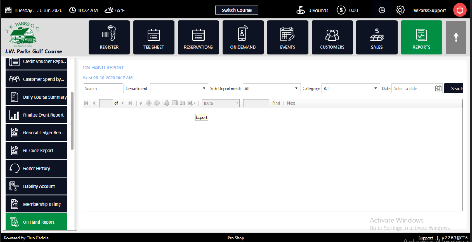Print the report

coord(167,103)
